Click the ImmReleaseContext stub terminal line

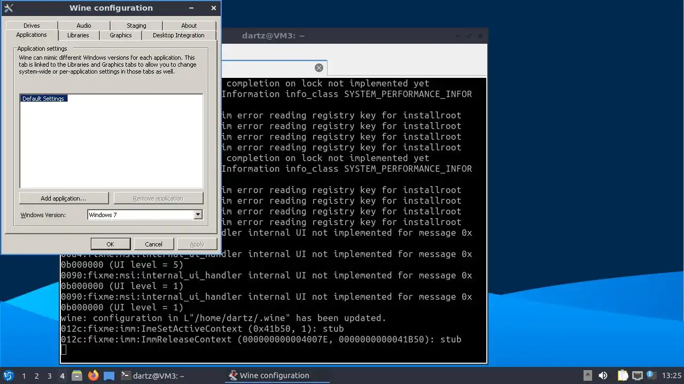[x=261, y=339]
